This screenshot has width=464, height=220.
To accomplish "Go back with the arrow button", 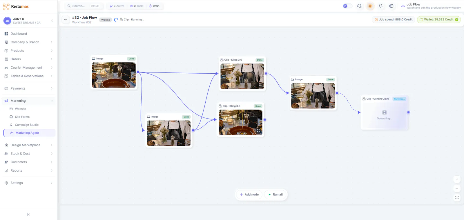I will tap(66, 19).
